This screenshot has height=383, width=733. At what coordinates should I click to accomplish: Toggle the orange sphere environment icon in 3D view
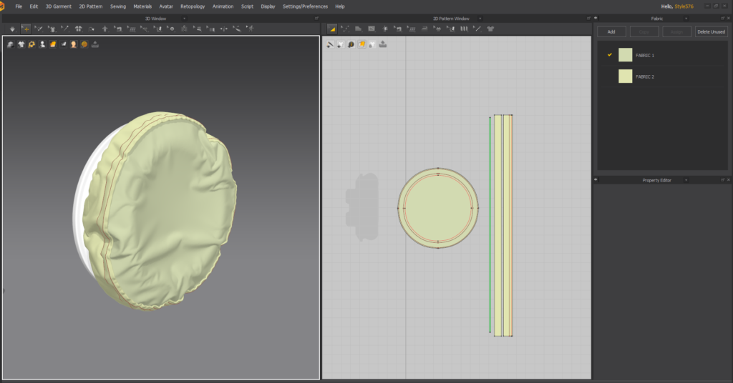(84, 44)
